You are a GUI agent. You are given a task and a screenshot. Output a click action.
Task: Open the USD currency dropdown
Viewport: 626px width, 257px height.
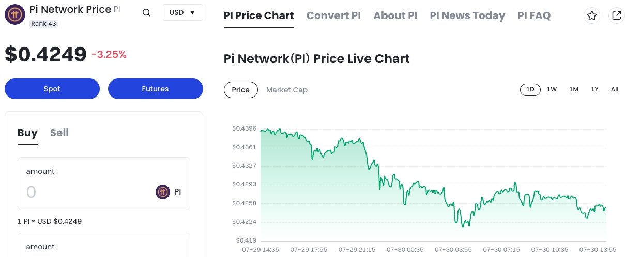coord(182,12)
